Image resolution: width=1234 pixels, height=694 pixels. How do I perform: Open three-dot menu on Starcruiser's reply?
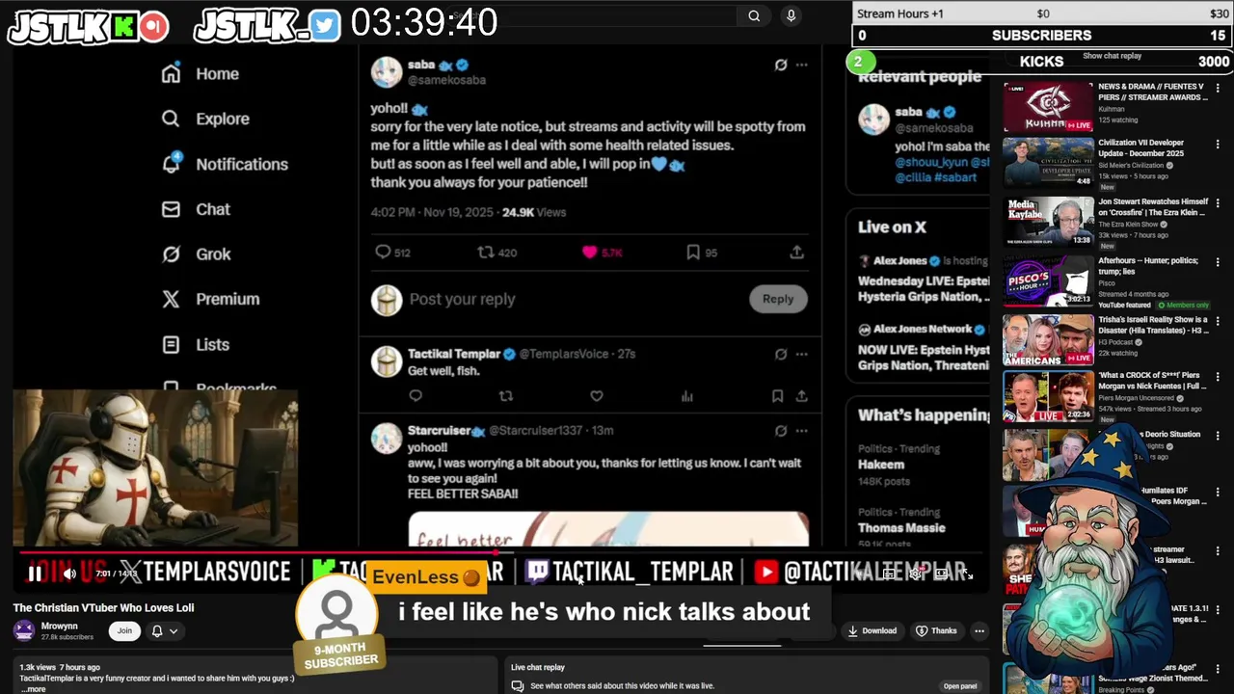click(802, 431)
